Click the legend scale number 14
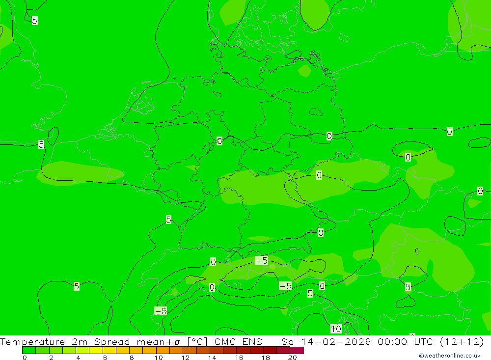The height and width of the screenshot is (360, 491). [x=212, y=358]
